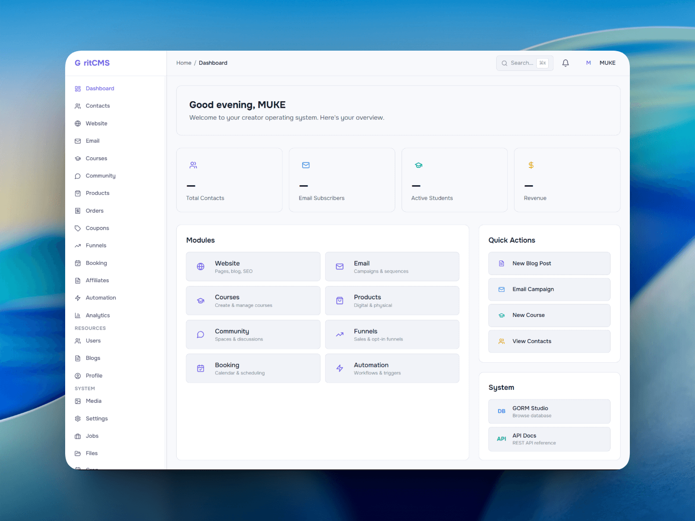Click the Total Contacts people icon
The width and height of the screenshot is (695, 521).
click(193, 165)
